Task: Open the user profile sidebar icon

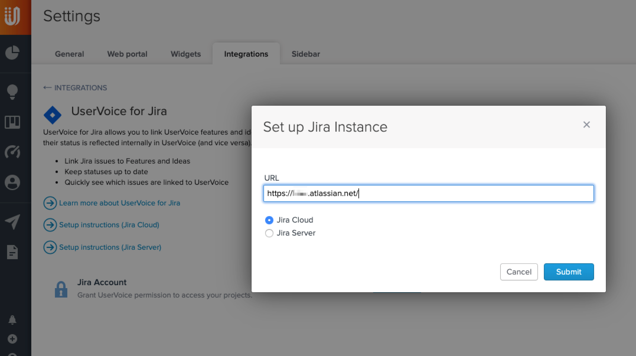Action: [12, 182]
